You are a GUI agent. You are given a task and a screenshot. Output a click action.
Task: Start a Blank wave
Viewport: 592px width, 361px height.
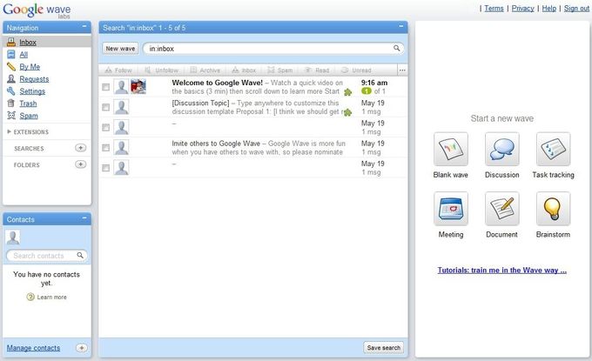(450, 149)
